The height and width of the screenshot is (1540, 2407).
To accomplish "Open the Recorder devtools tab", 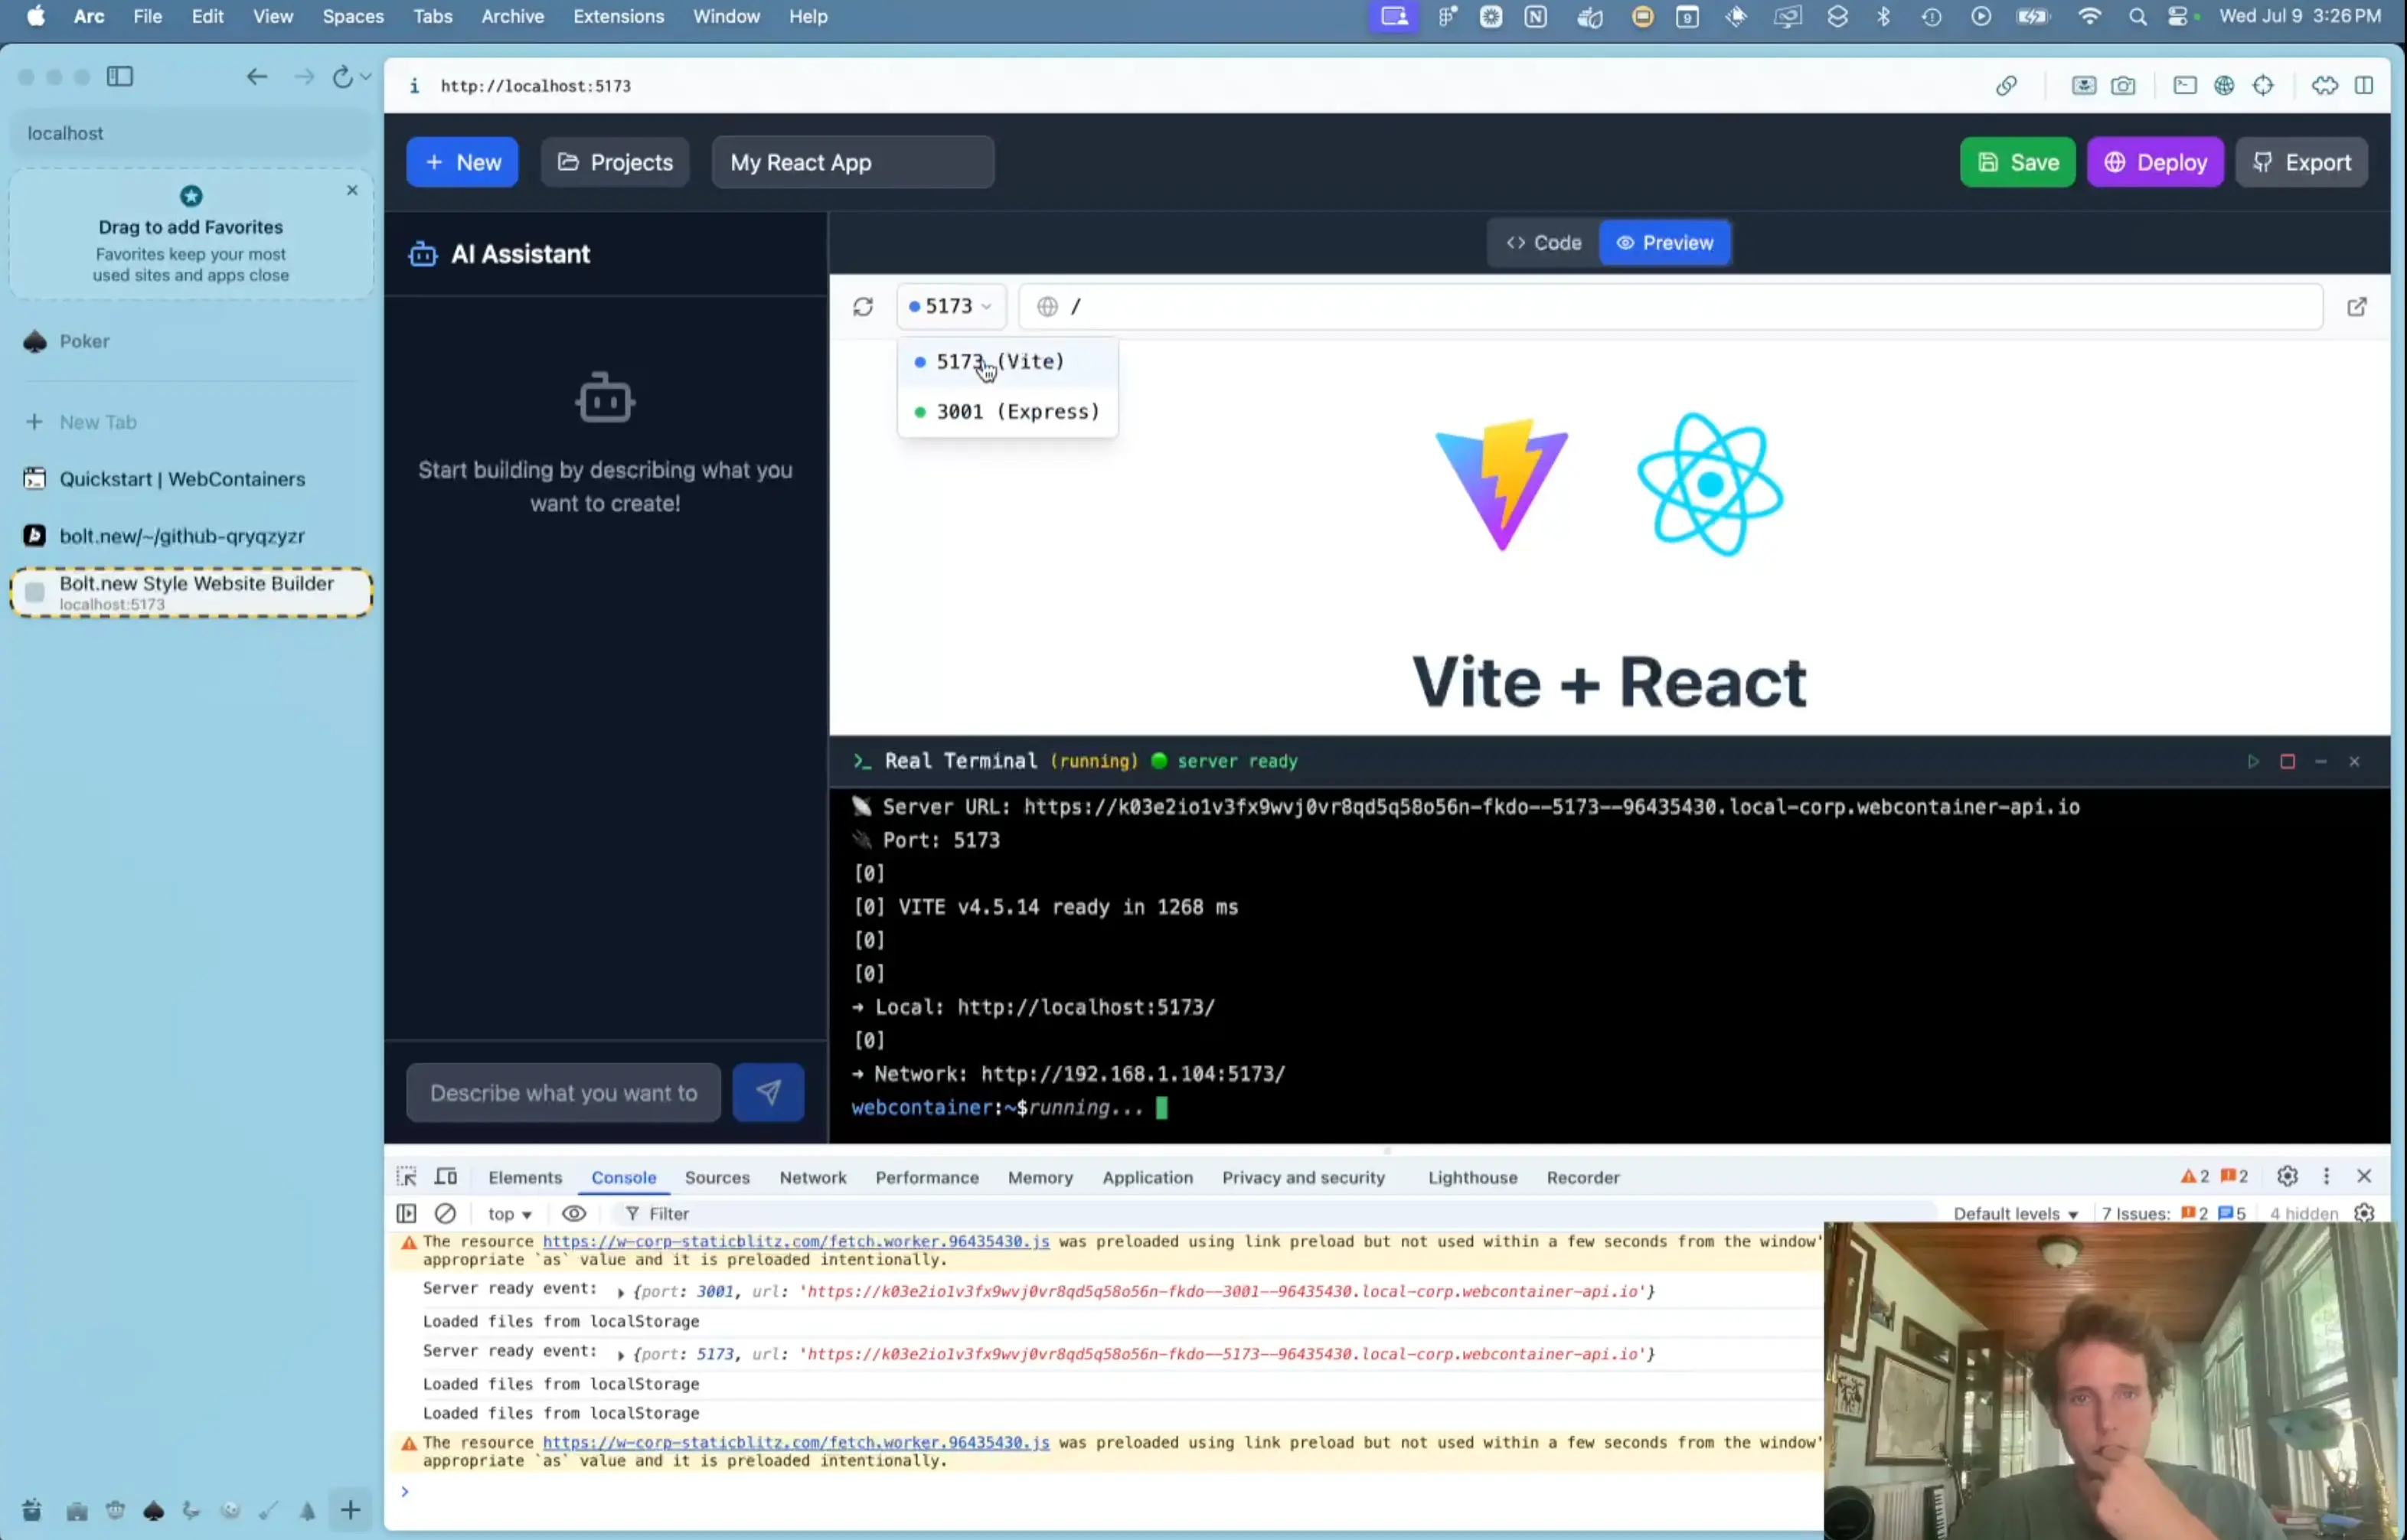I will (x=1582, y=1178).
